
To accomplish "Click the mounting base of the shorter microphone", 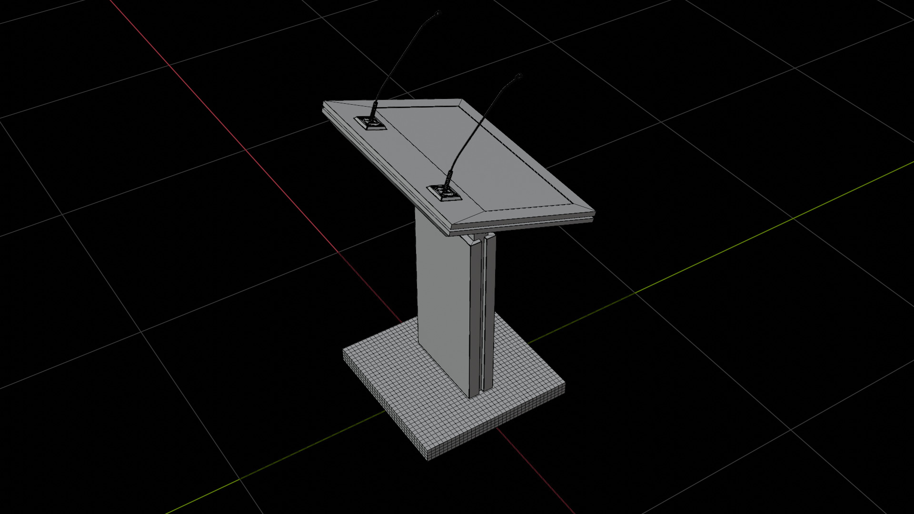I will point(445,193).
